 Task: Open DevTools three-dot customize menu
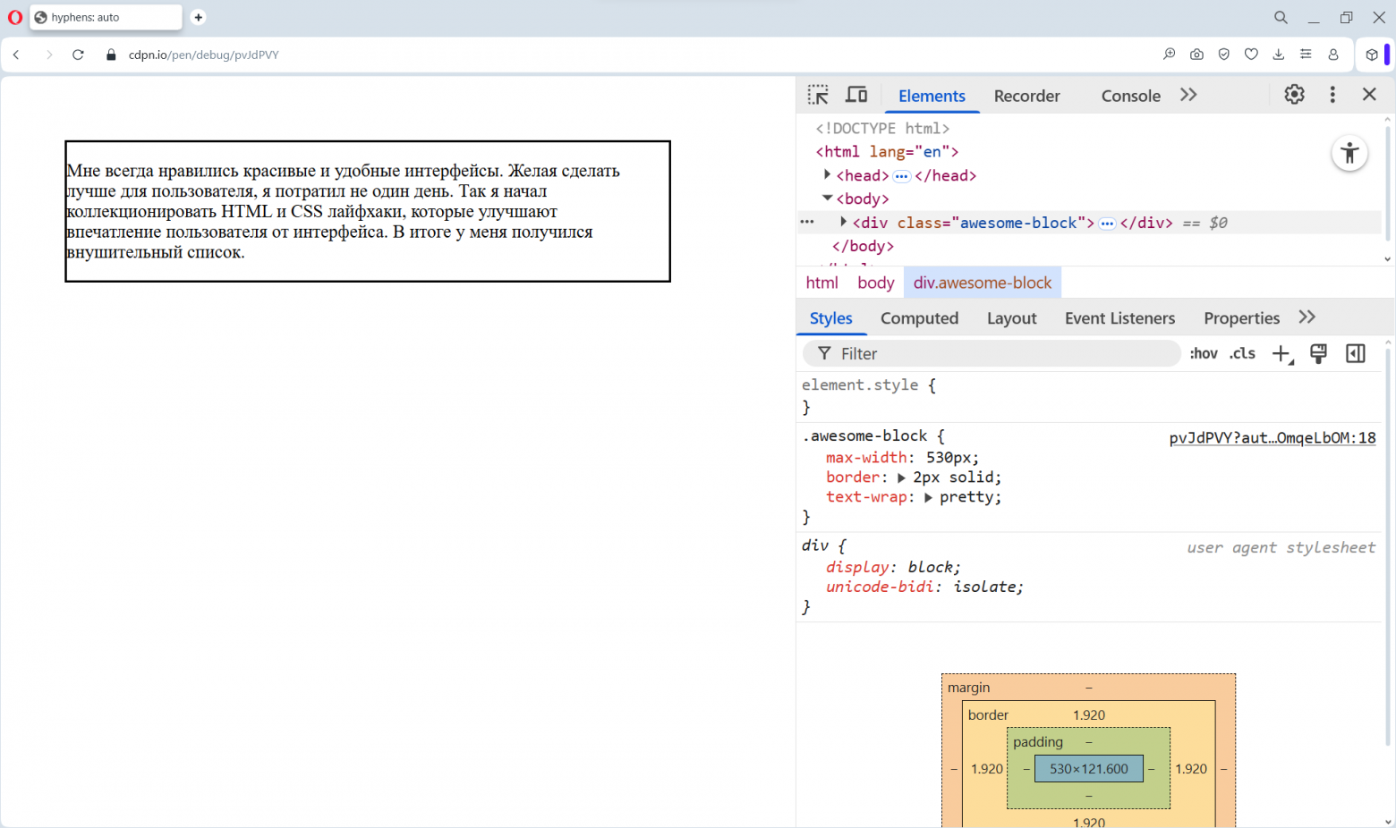[x=1332, y=95]
